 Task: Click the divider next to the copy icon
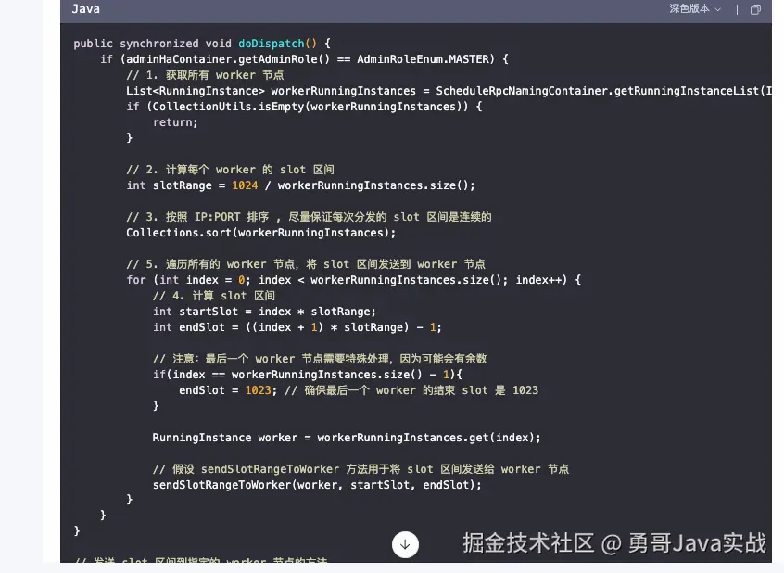pyautogui.click(x=735, y=9)
